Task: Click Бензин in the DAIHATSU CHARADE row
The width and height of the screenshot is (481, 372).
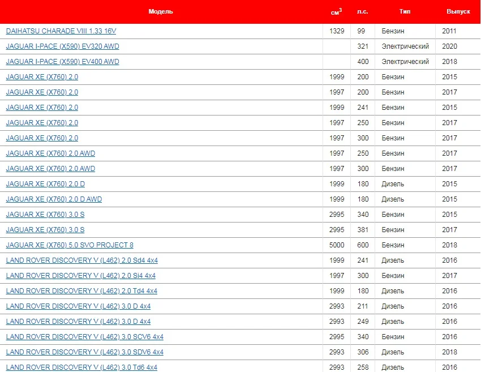Action: pyautogui.click(x=393, y=31)
